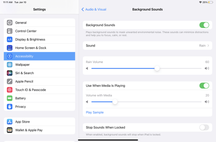Disable Use When Media Is Playing
The image size is (216, 142).
coord(204,86)
